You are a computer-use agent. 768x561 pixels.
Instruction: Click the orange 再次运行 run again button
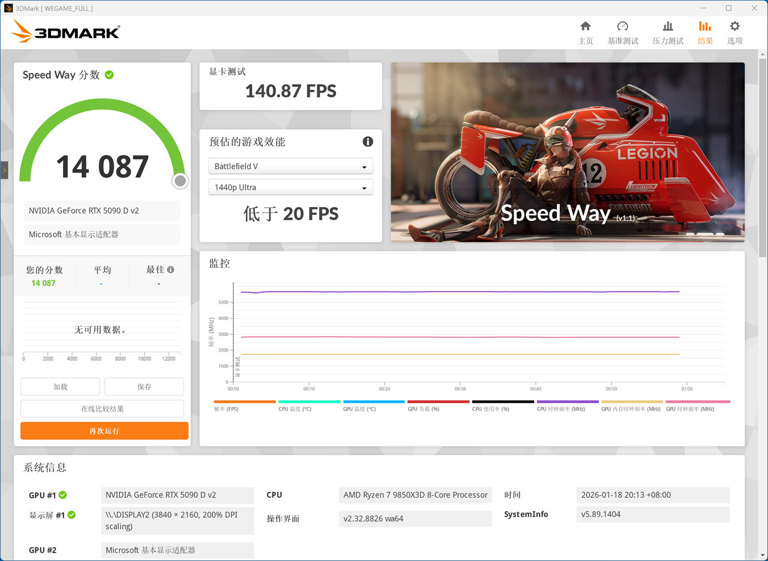[104, 431]
